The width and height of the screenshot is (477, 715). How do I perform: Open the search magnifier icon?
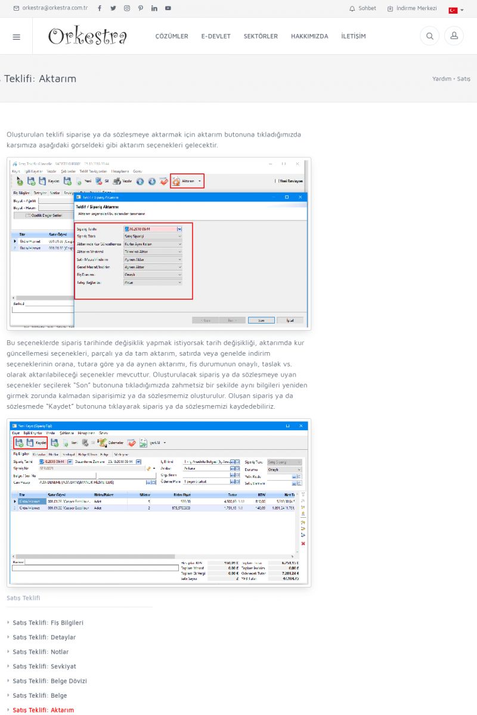tap(429, 36)
